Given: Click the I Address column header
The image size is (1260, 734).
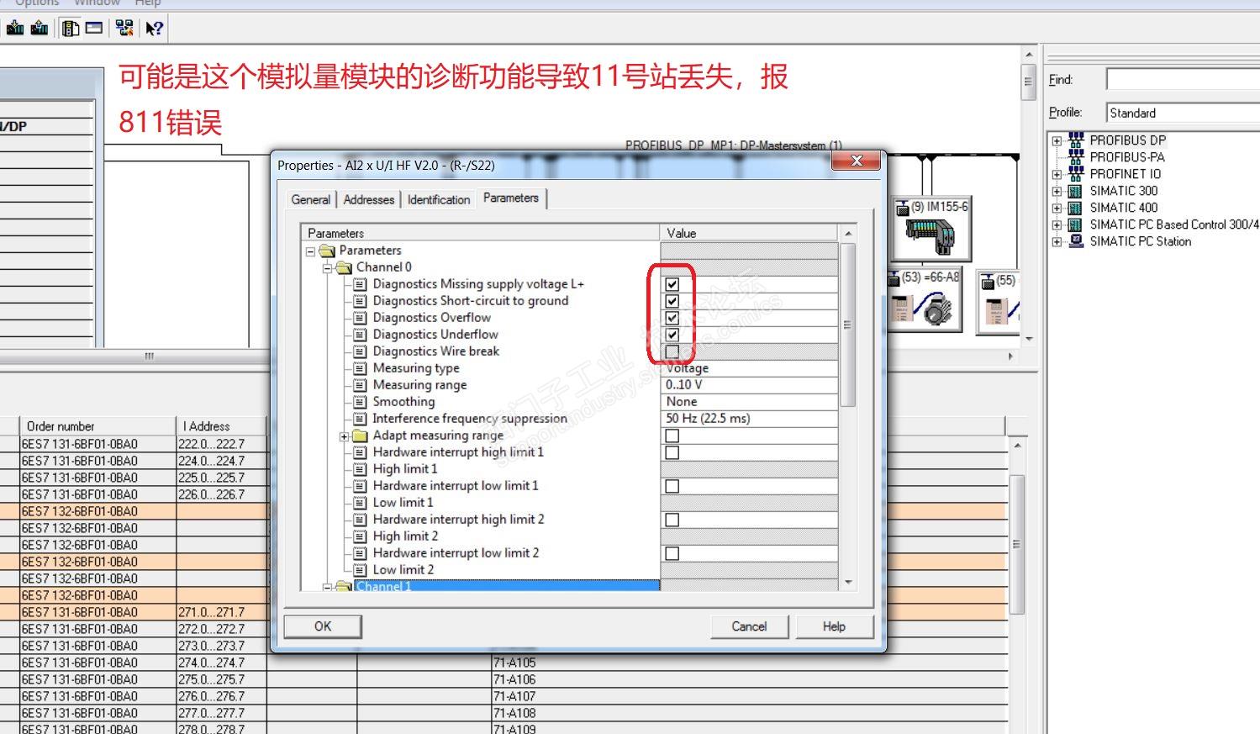Looking at the screenshot, I should (220, 426).
